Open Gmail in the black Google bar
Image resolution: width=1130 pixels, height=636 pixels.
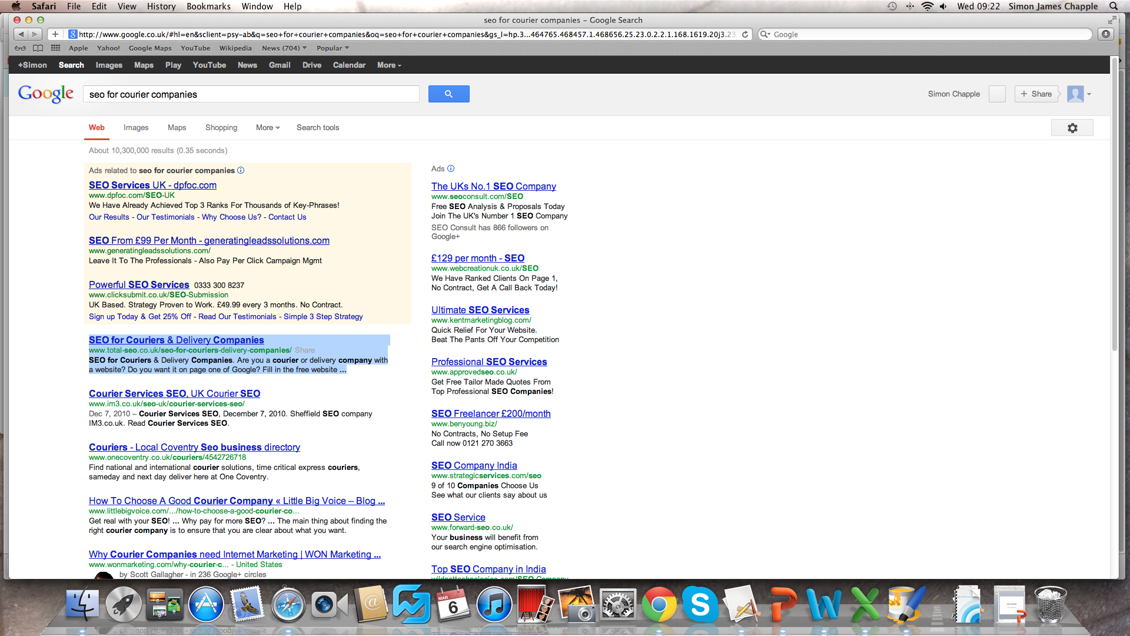(x=280, y=65)
